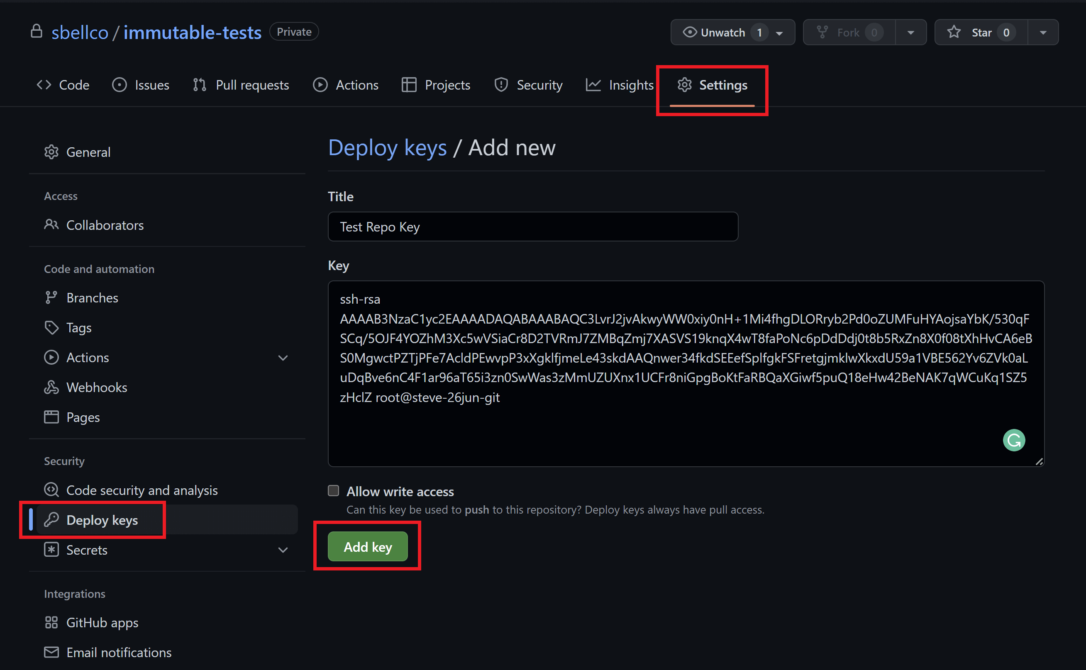Go back via Deploy keys breadcrumb link
The height and width of the screenshot is (670, 1086).
[x=388, y=148]
